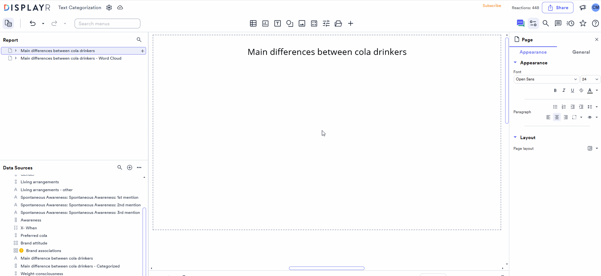Switch to the Appearance tab
The height and width of the screenshot is (276, 601).
point(533,52)
